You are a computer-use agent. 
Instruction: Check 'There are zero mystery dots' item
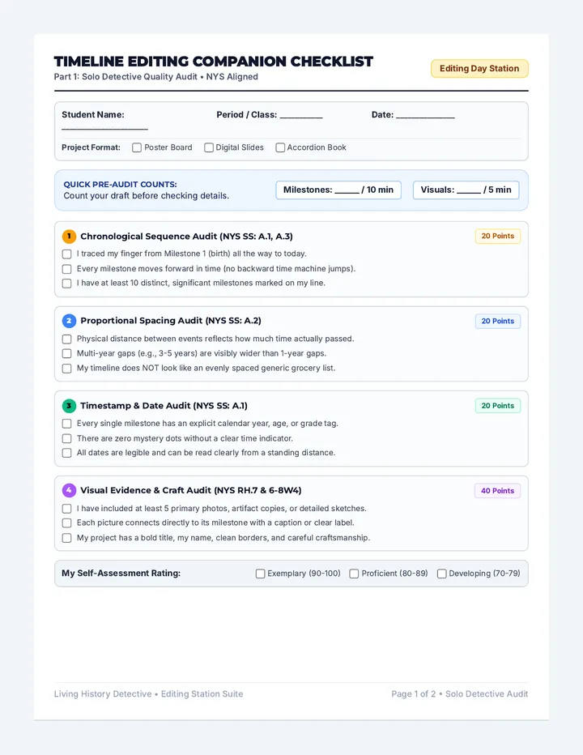pyautogui.click(x=67, y=438)
